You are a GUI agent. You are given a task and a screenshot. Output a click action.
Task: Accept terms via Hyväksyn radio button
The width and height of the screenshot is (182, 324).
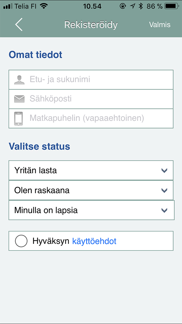[x=21, y=241]
